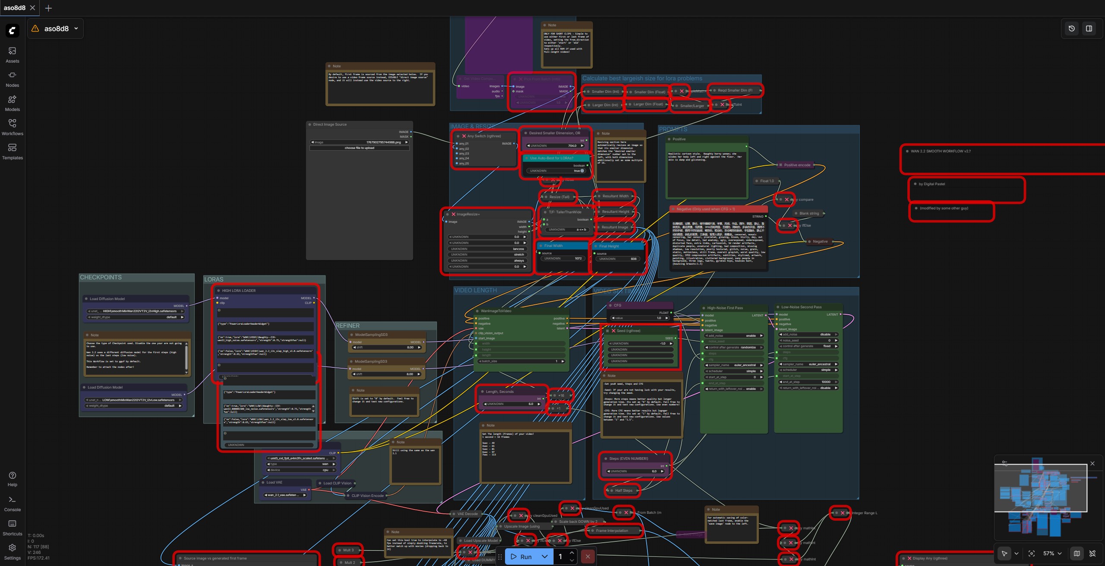This screenshot has width=1105, height=566.
Task: Open the Templates sidebar panel
Action: (12, 152)
